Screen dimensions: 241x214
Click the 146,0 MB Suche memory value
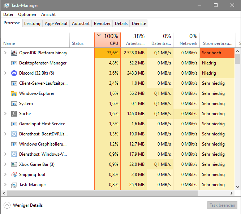[136, 114]
